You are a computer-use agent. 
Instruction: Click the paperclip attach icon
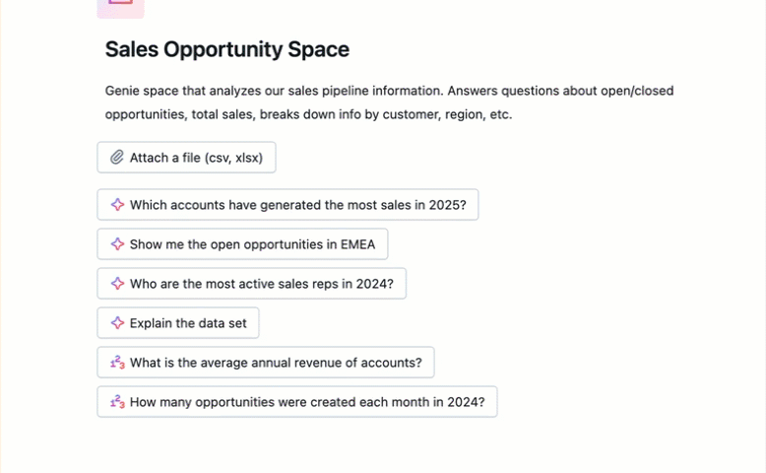(117, 158)
